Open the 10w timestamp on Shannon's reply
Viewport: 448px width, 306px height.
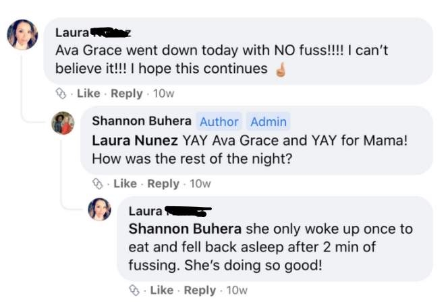(x=200, y=183)
